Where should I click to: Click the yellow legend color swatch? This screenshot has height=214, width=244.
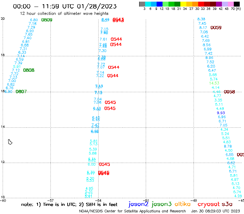coord(183,4)
